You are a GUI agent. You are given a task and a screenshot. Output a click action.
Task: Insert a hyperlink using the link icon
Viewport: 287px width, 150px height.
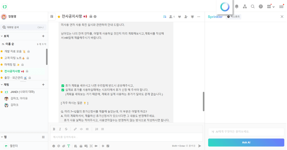[75, 129]
